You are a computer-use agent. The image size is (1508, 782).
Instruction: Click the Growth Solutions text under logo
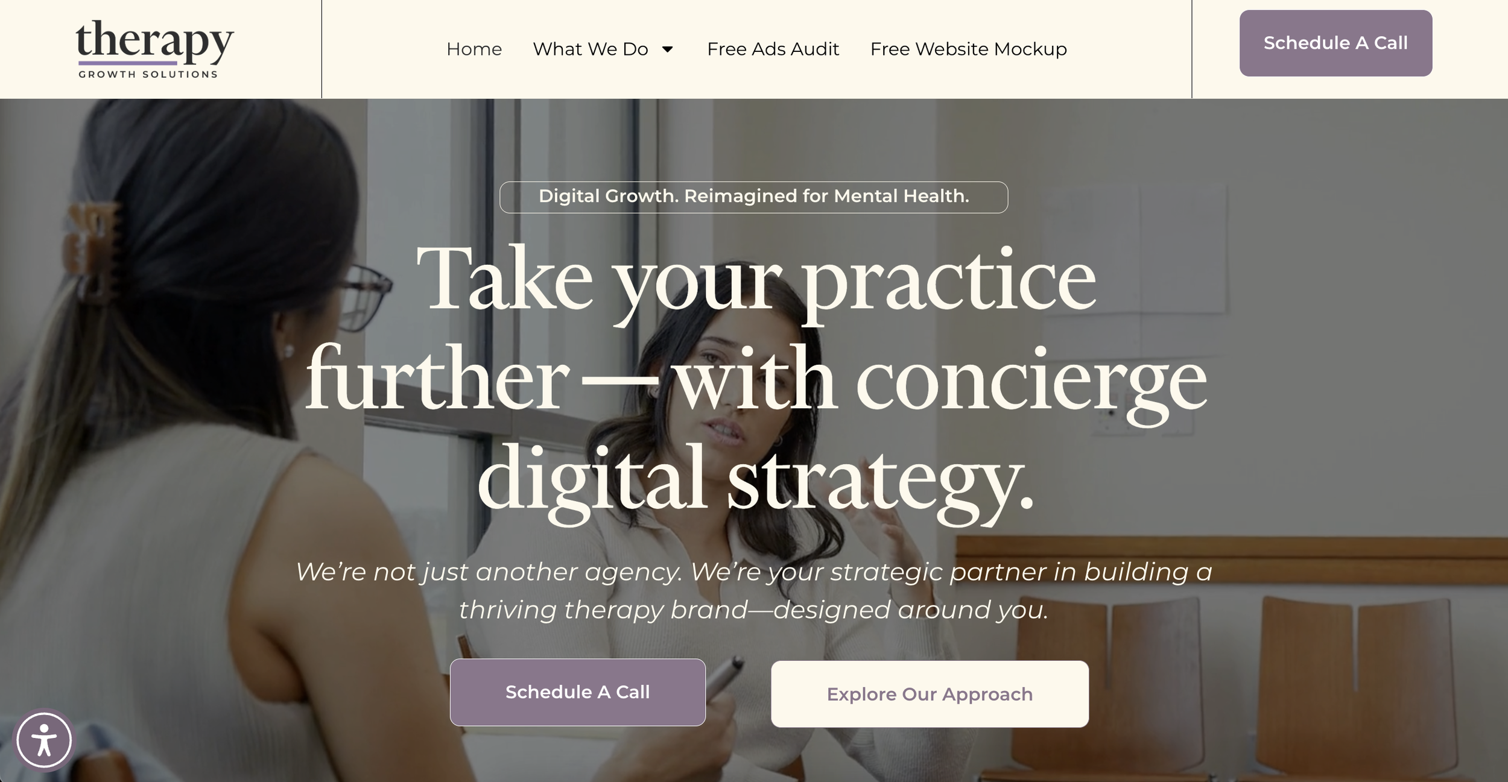pos(148,74)
